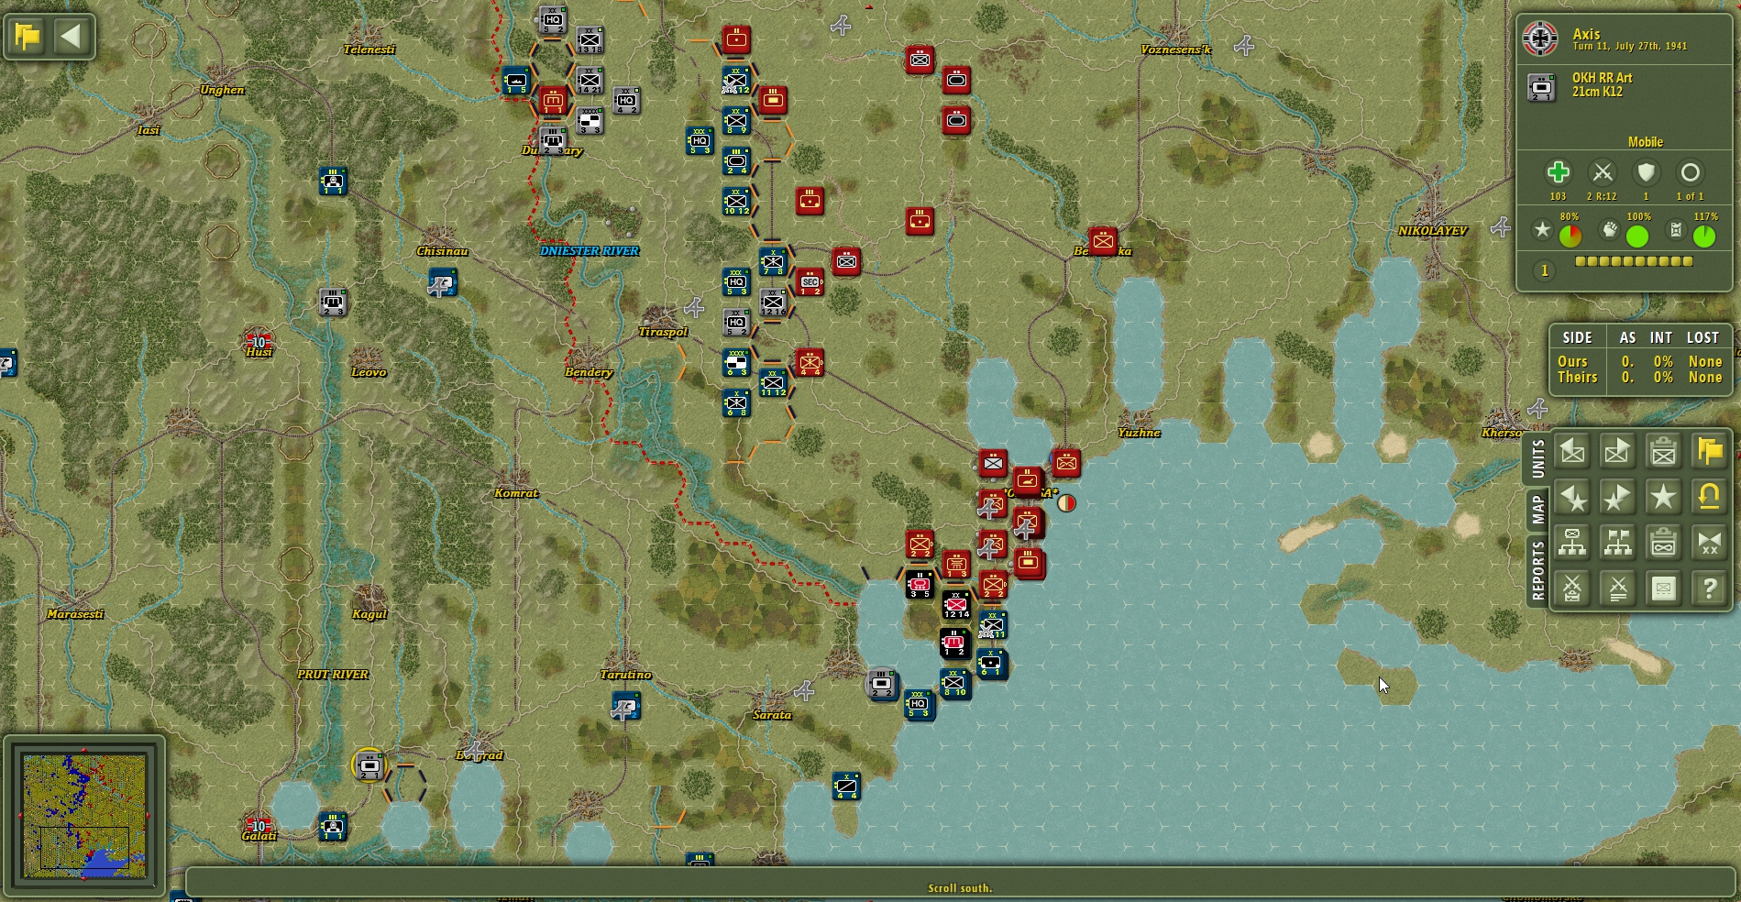
Task: Click the NIKOLAYEV city label
Action: (x=1432, y=231)
